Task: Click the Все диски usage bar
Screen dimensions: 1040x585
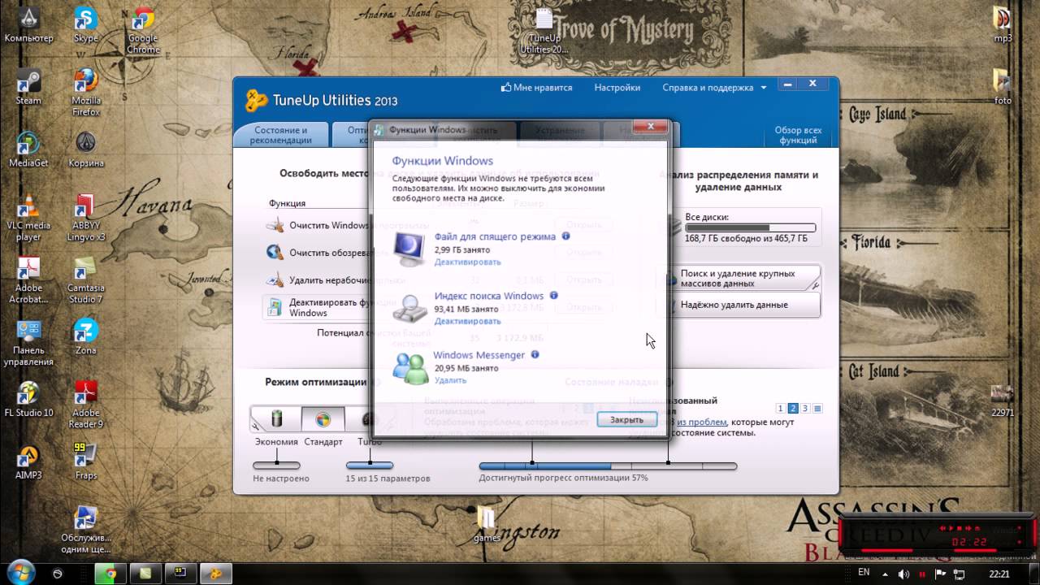Action: 751,228
